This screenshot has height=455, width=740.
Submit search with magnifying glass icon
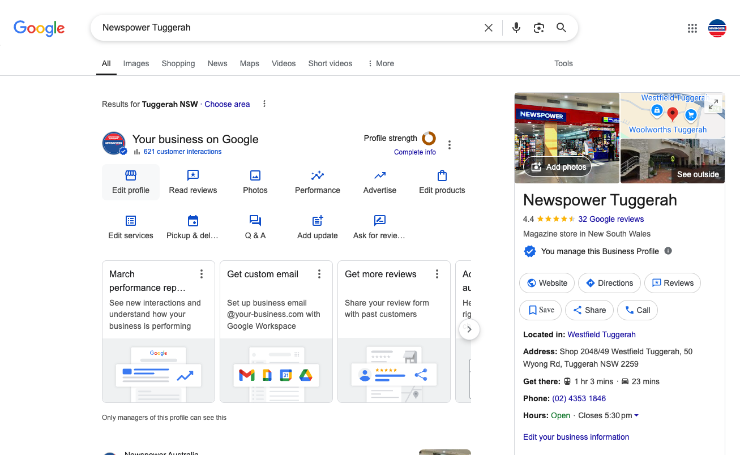coord(561,28)
